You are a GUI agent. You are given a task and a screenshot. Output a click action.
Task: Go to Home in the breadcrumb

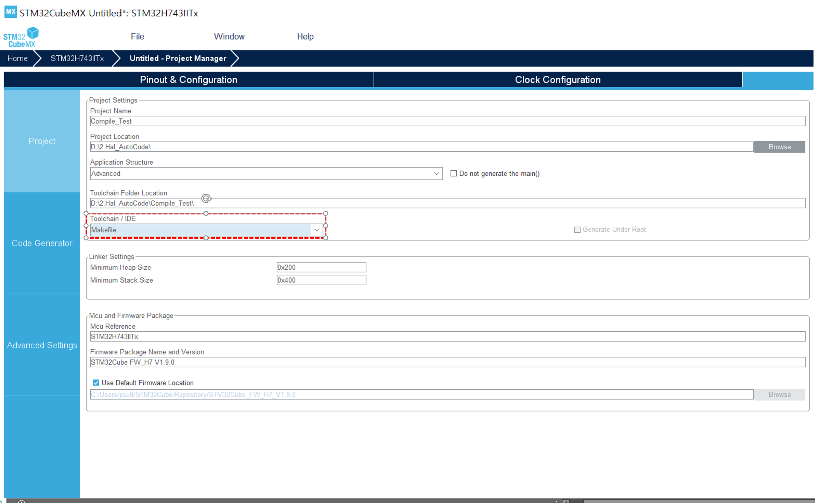(x=17, y=59)
